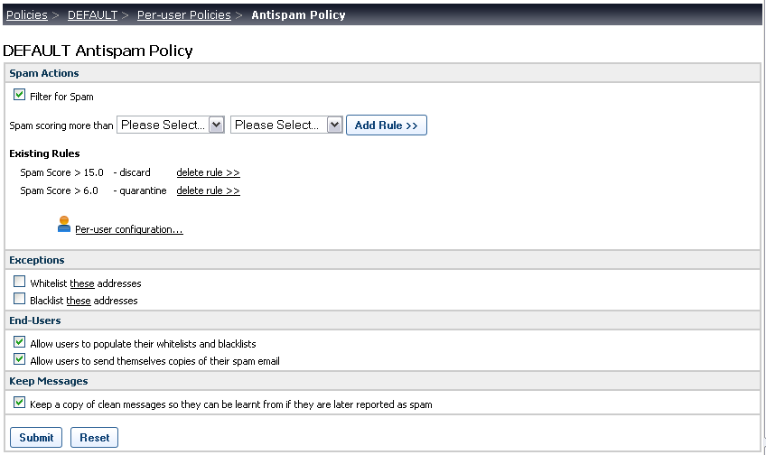Open the spam action dropdown
Screen dimensions: 766x455
pyautogui.click(x=286, y=125)
